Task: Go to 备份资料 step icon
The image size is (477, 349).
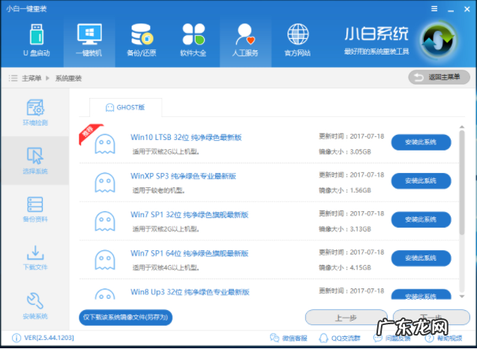Action: point(35,204)
